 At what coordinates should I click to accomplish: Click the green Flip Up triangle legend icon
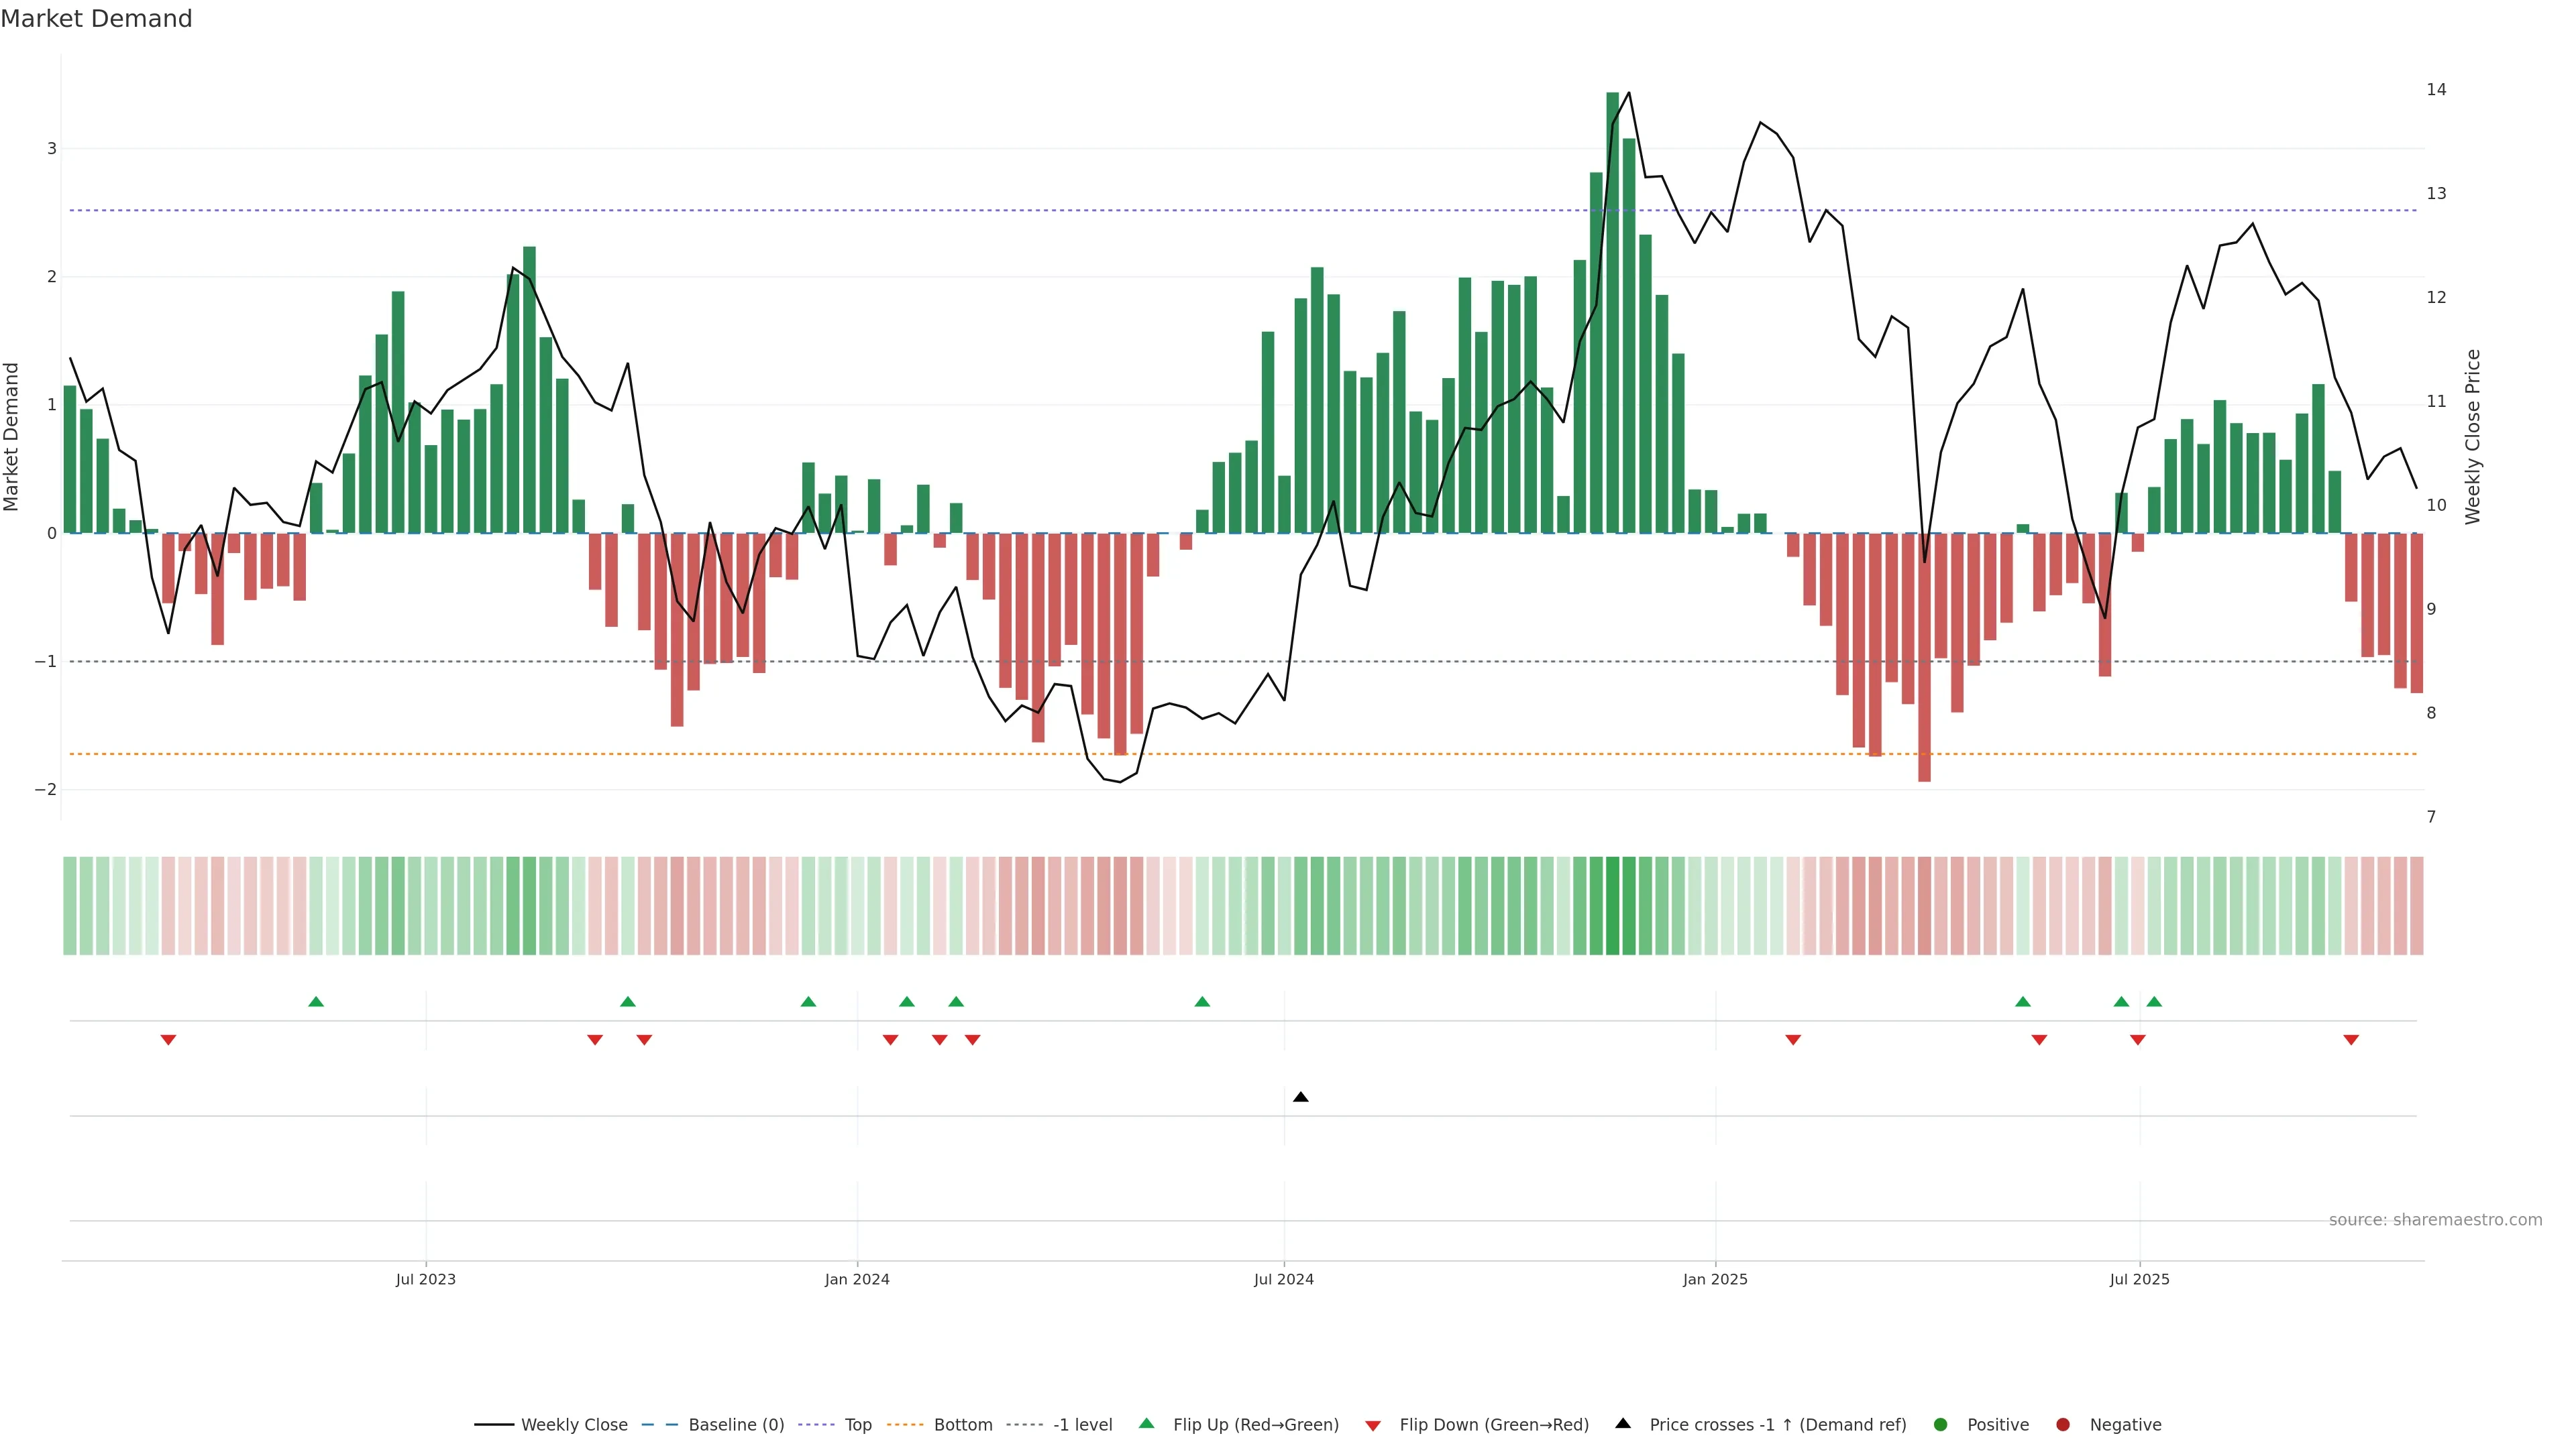pyautogui.click(x=1146, y=1423)
